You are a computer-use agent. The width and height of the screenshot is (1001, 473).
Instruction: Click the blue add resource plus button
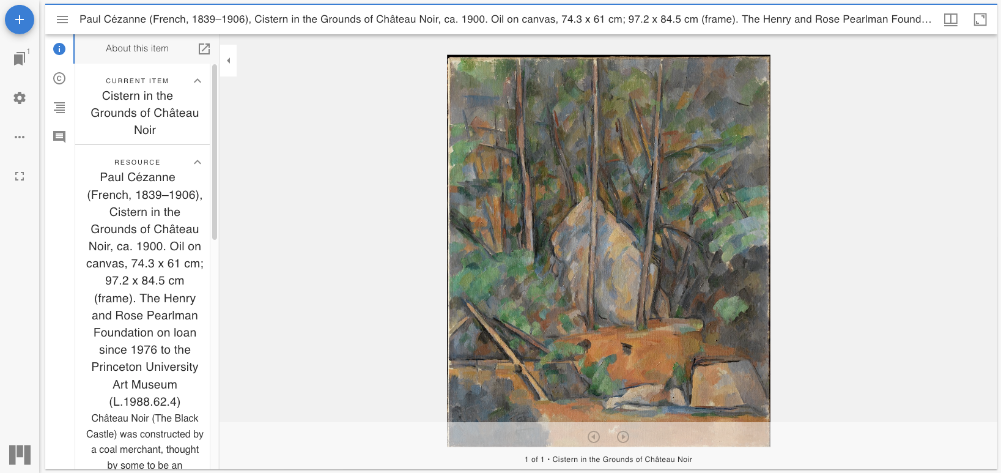coord(20,20)
